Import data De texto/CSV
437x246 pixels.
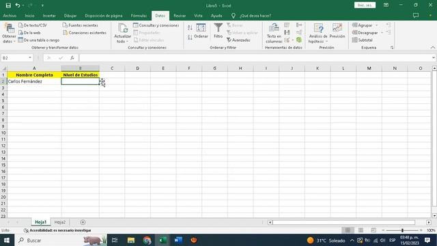coord(32,25)
